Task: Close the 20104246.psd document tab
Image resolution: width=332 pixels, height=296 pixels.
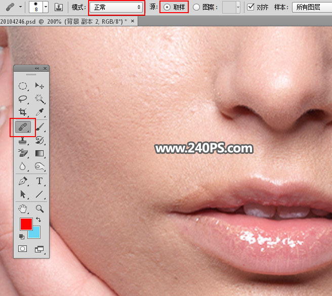Action: pyautogui.click(x=133, y=21)
